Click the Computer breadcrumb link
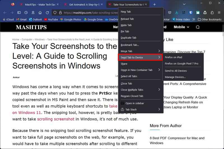Image resolution: width=224 pixels, height=149 pixels. pyautogui.click(x=27, y=39)
